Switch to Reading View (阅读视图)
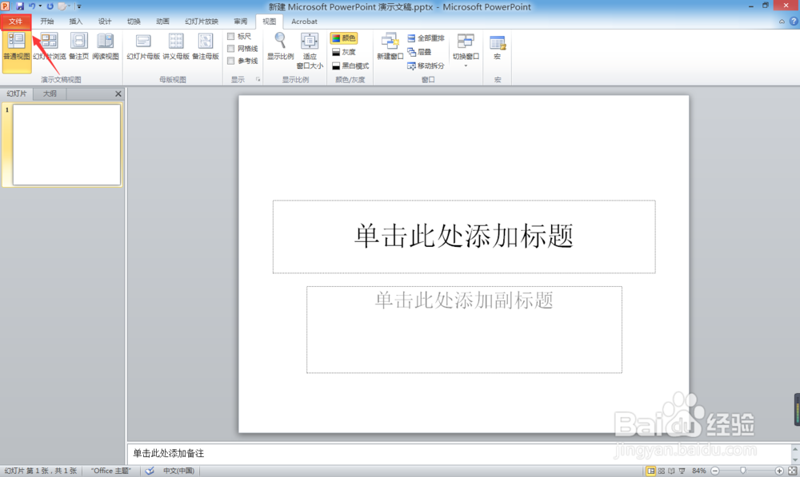This screenshot has height=477, width=800. point(106,45)
